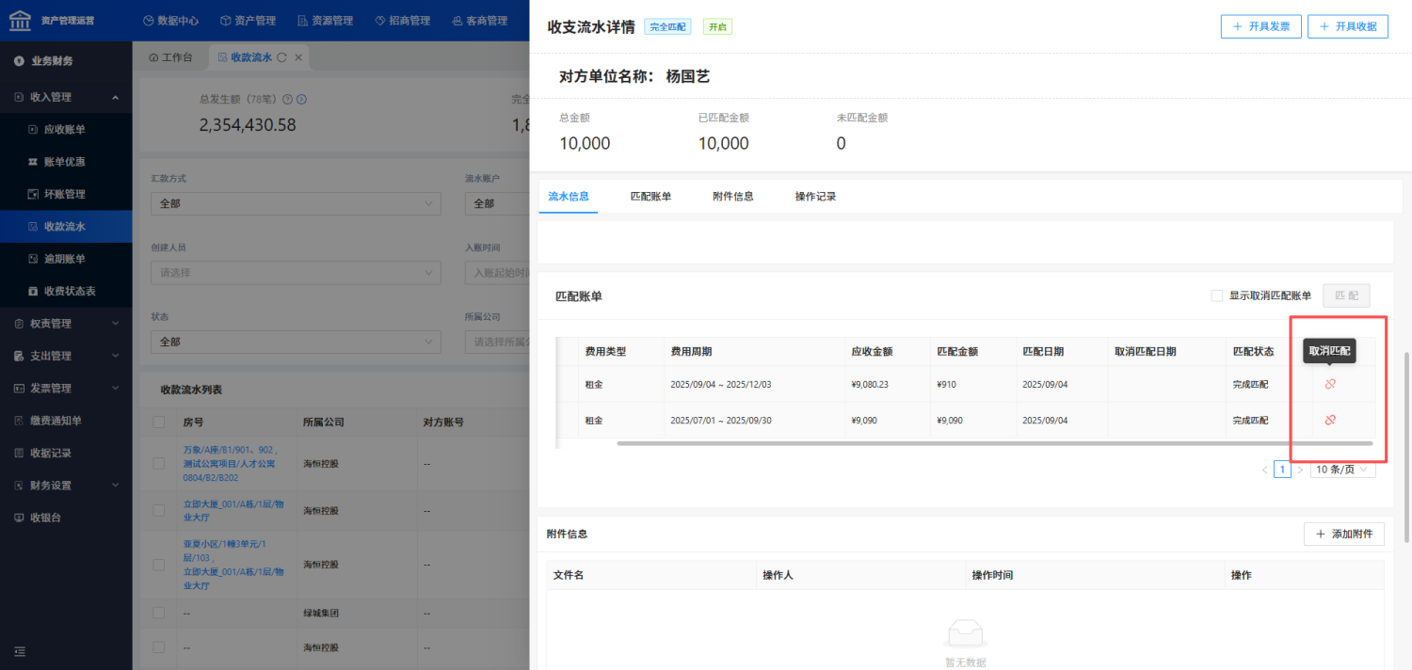Tick the checkbox for the 万象/A座 row

tap(158, 462)
